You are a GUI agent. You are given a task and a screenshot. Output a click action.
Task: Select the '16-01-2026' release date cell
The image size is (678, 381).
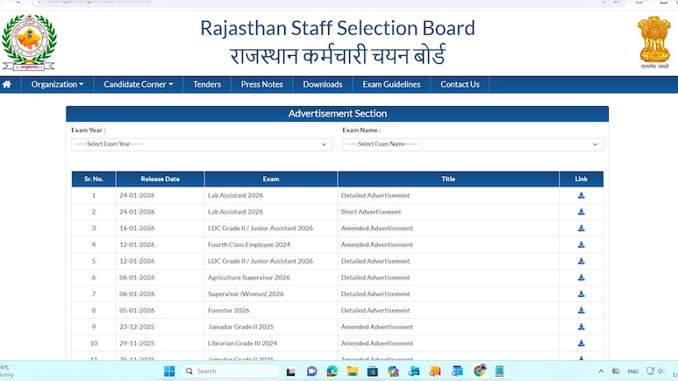coord(160,228)
